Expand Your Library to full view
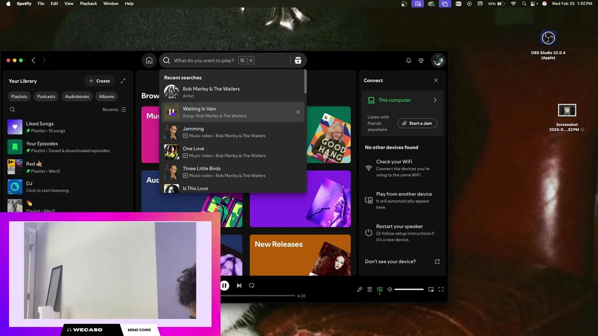This screenshot has width=598, height=336. tap(123, 81)
